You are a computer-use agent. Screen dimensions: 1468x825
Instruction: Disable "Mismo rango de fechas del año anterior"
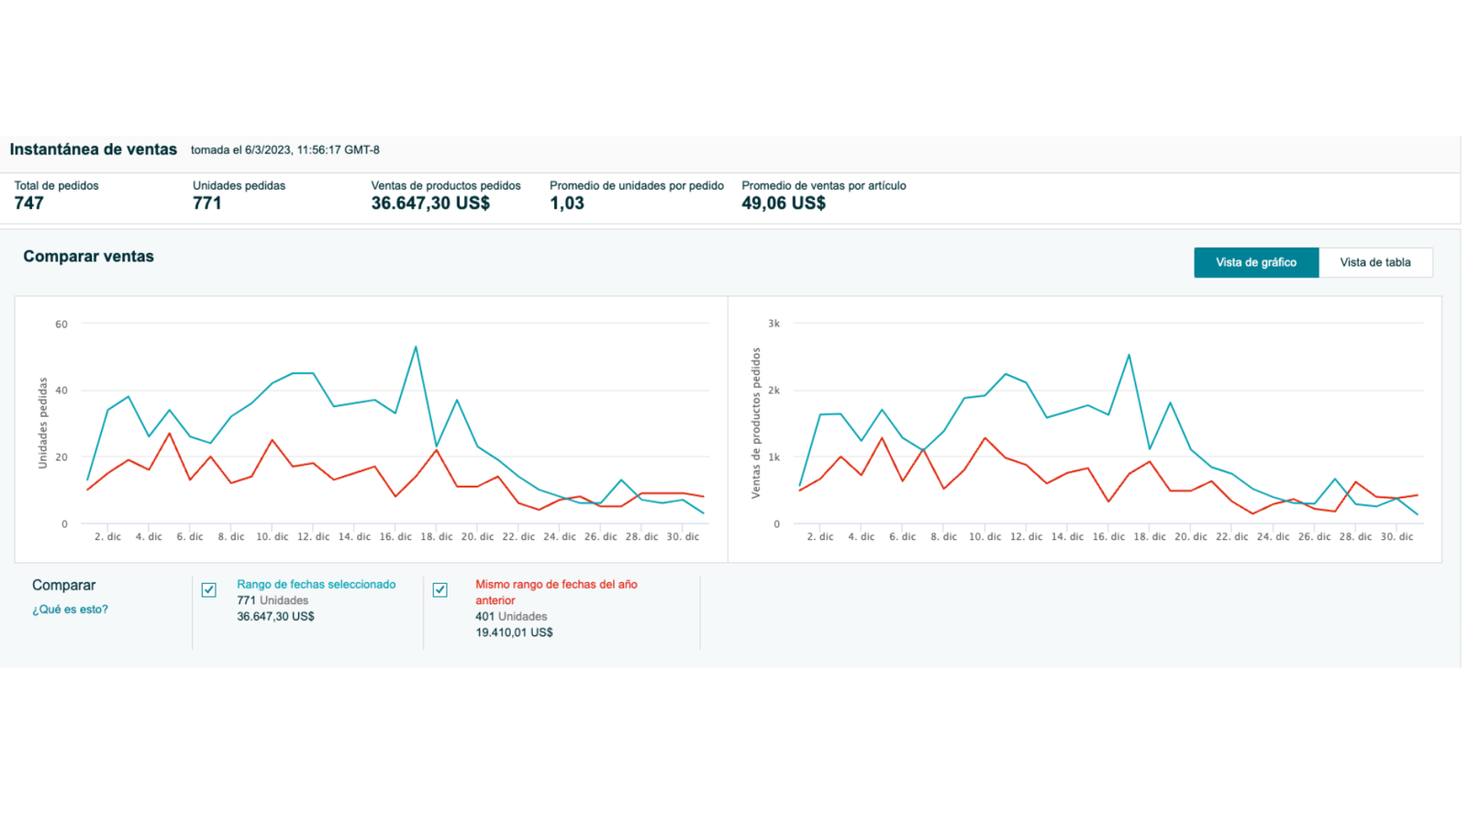point(440,589)
